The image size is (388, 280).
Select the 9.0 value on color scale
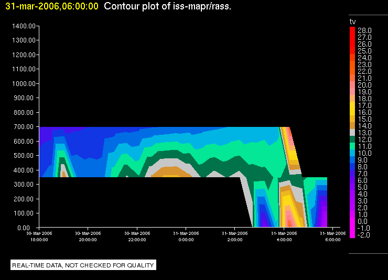pyautogui.click(x=362, y=160)
